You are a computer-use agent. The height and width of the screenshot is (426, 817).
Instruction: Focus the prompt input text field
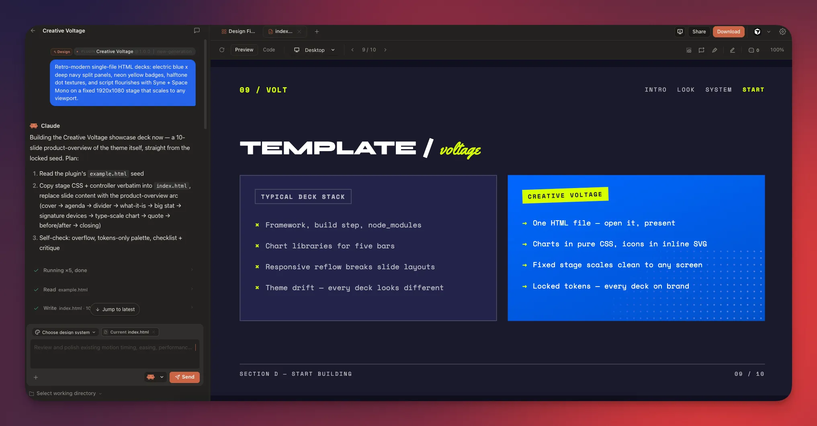coord(115,354)
